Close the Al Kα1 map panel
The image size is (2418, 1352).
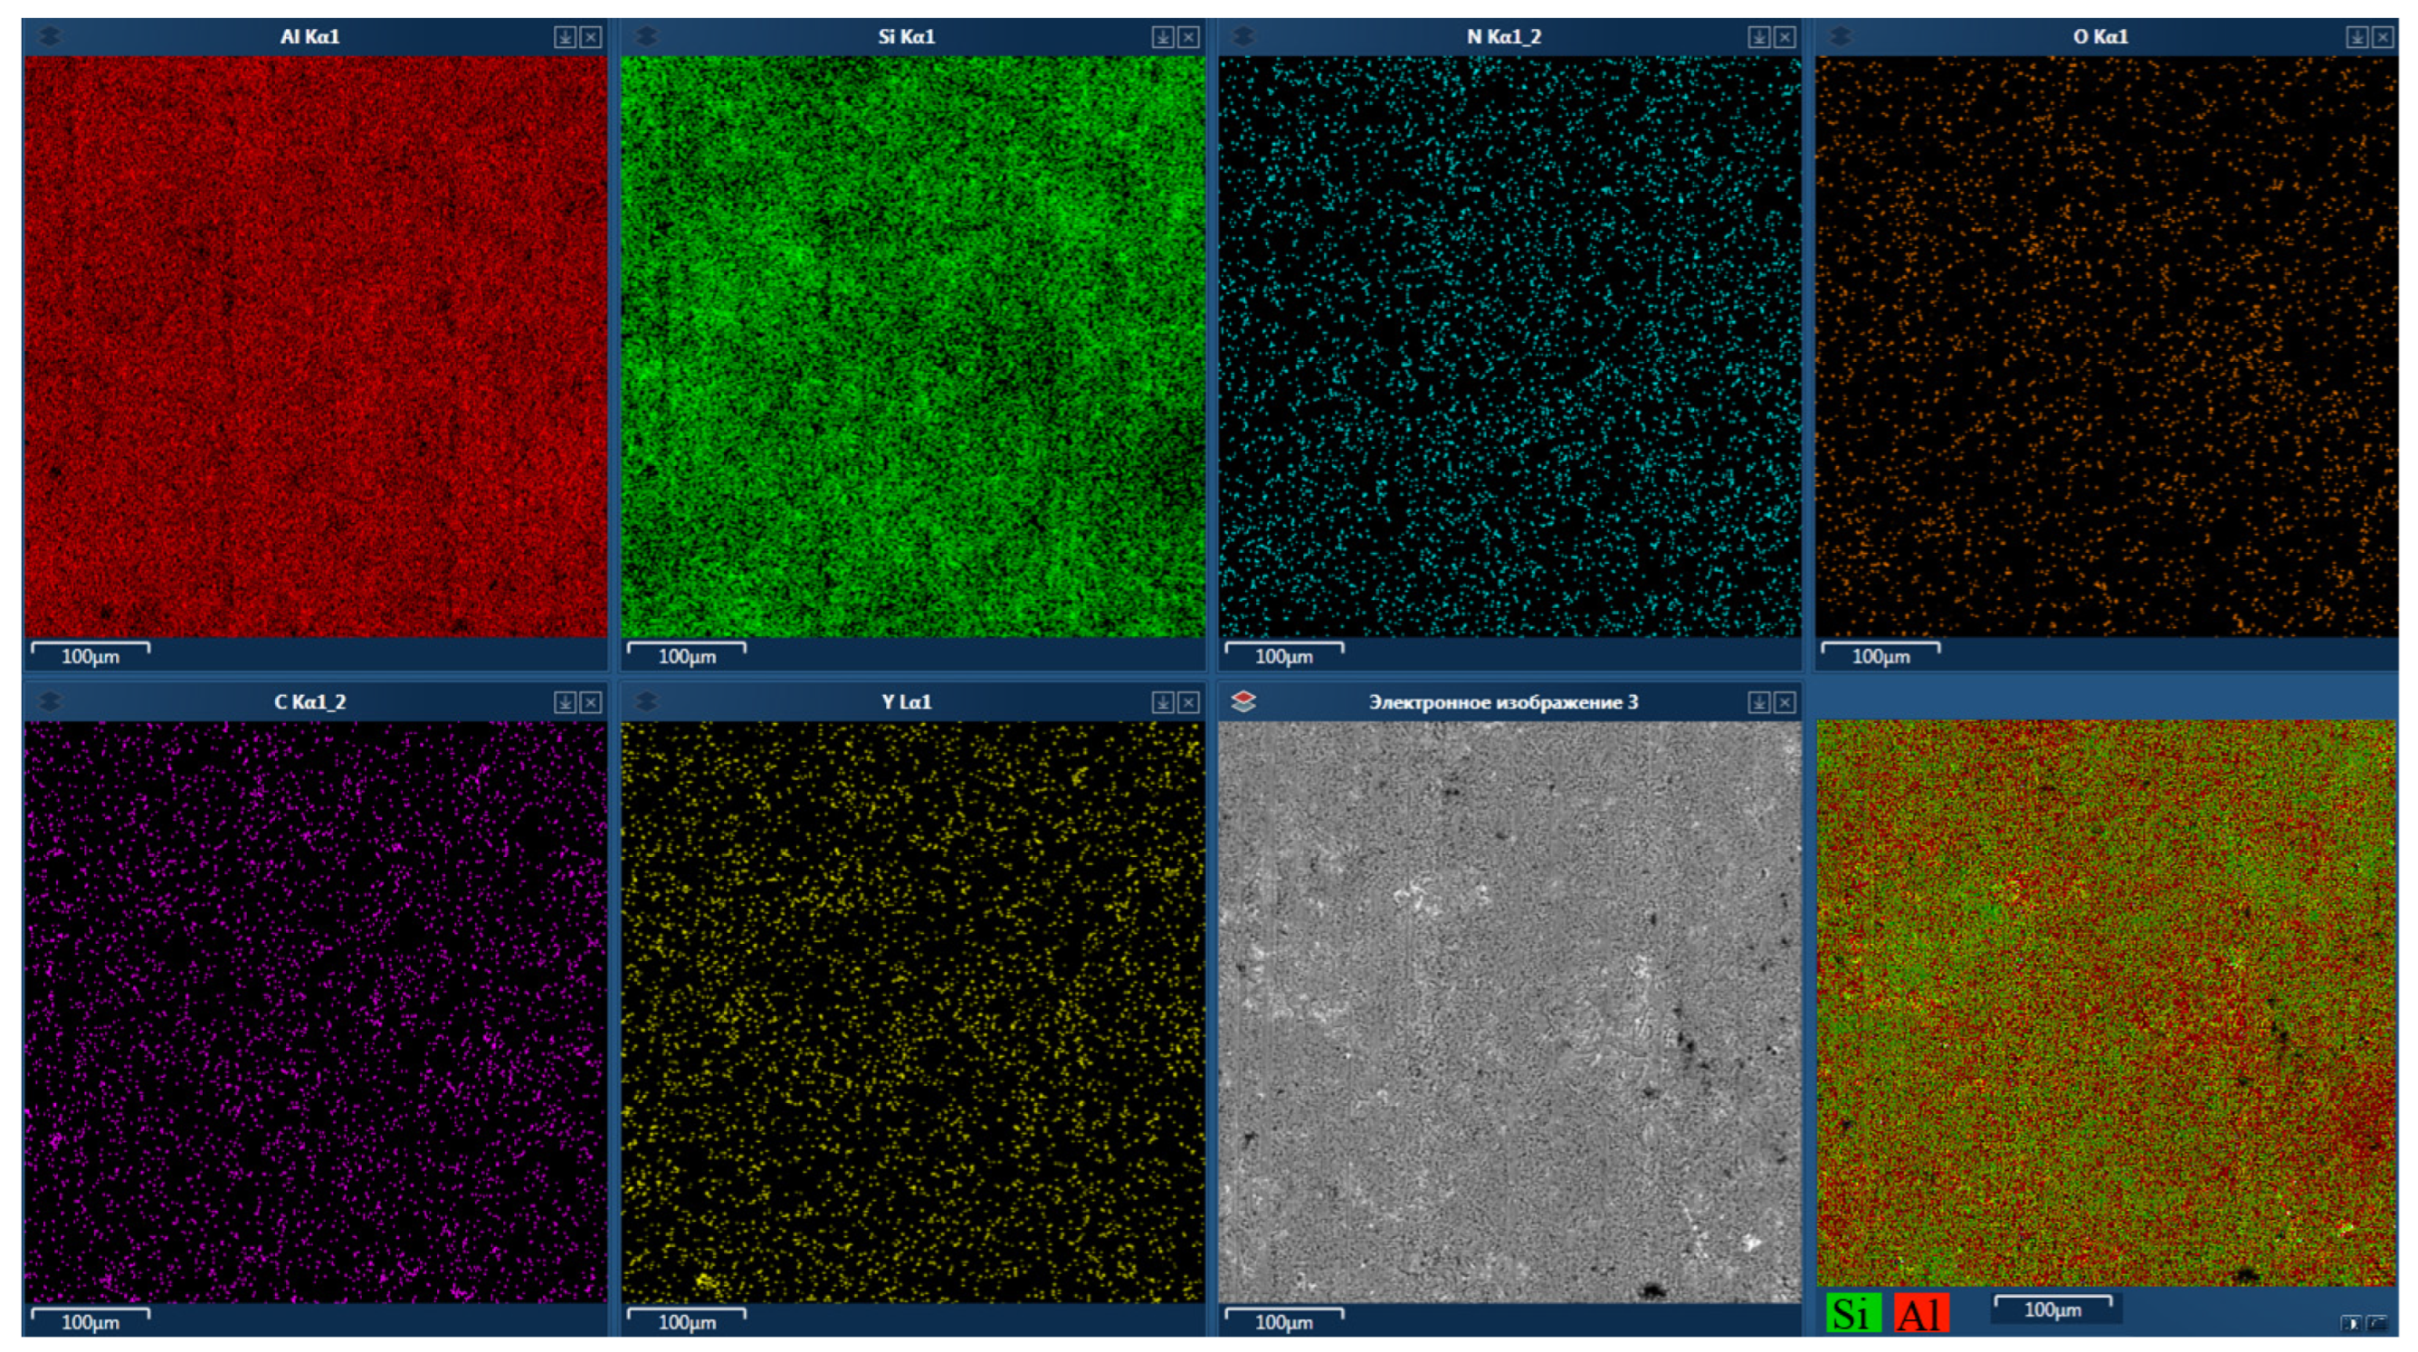coord(590,36)
